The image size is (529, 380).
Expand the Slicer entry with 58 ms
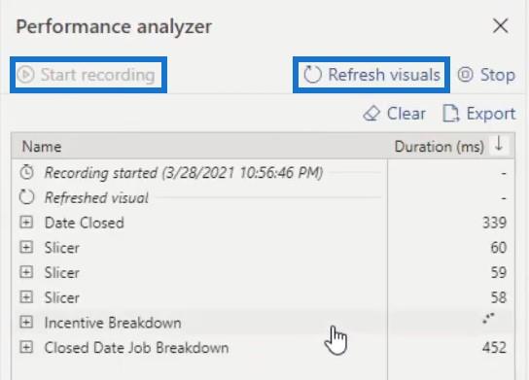(26, 297)
